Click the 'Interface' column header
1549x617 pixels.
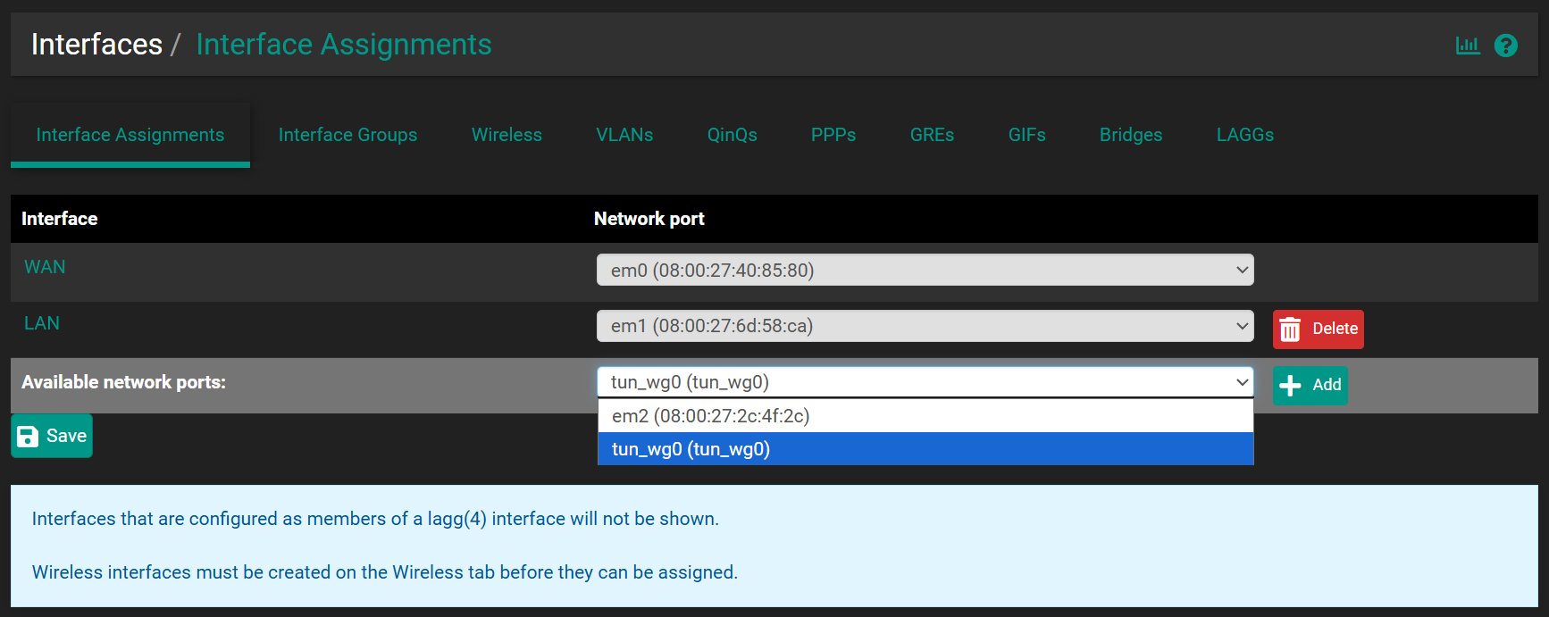point(60,219)
